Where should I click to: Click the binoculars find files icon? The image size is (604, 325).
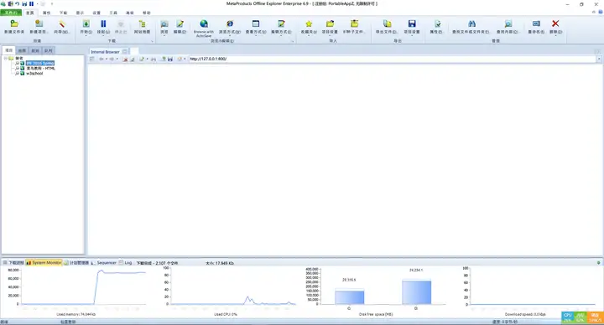coord(471,23)
